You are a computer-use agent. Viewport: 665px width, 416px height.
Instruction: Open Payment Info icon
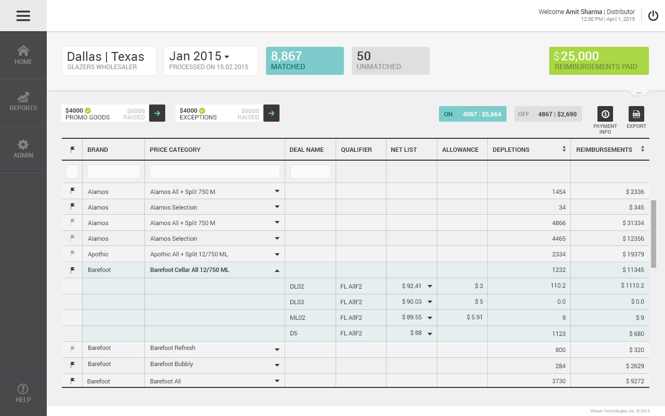point(605,114)
